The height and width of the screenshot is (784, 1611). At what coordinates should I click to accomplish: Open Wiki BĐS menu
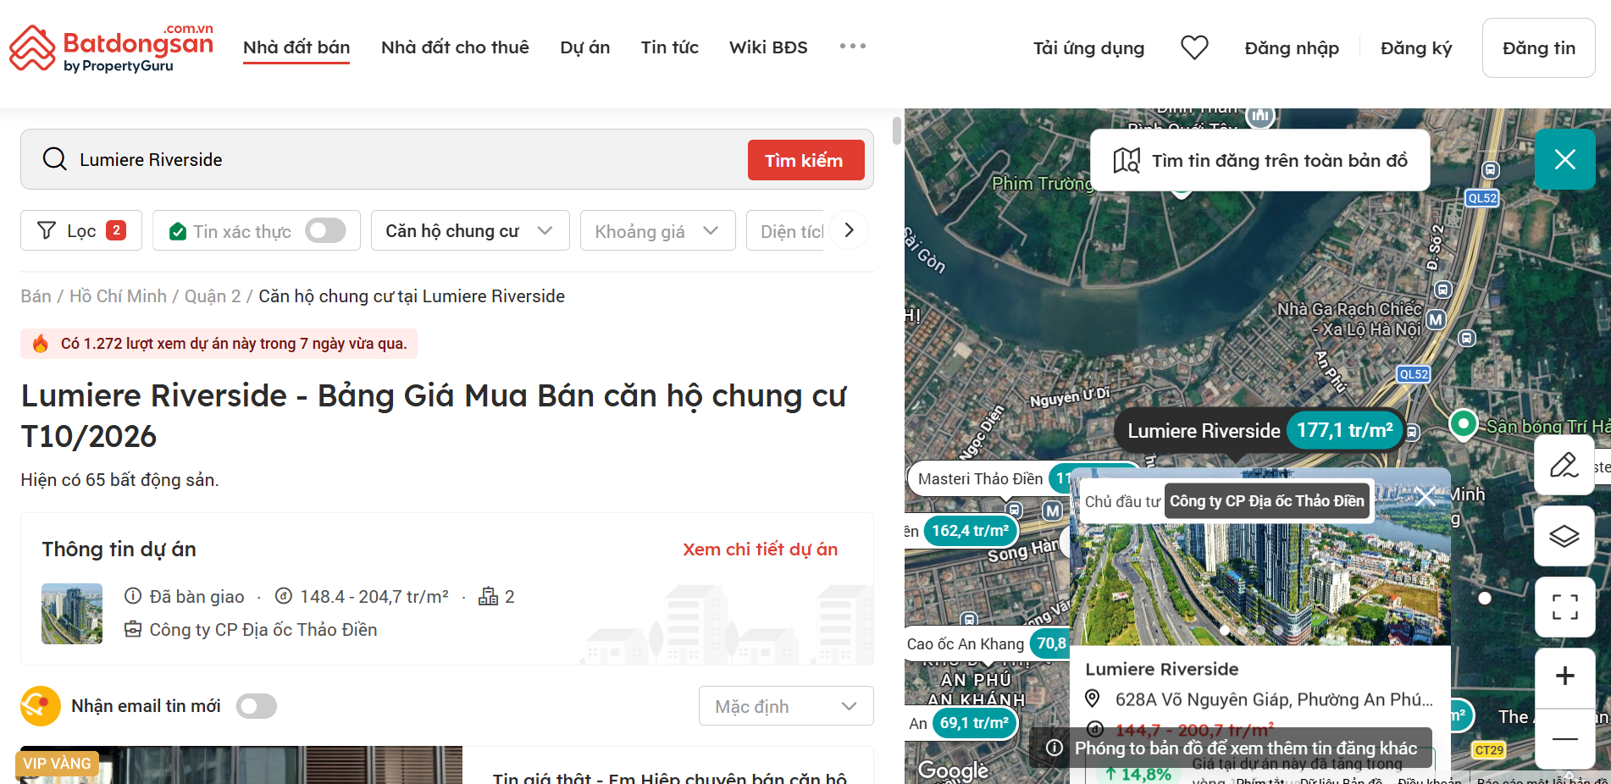(768, 47)
